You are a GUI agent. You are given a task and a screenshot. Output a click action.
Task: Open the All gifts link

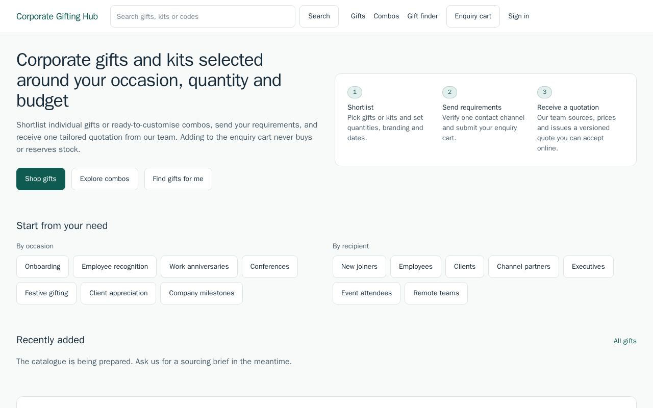tap(625, 341)
